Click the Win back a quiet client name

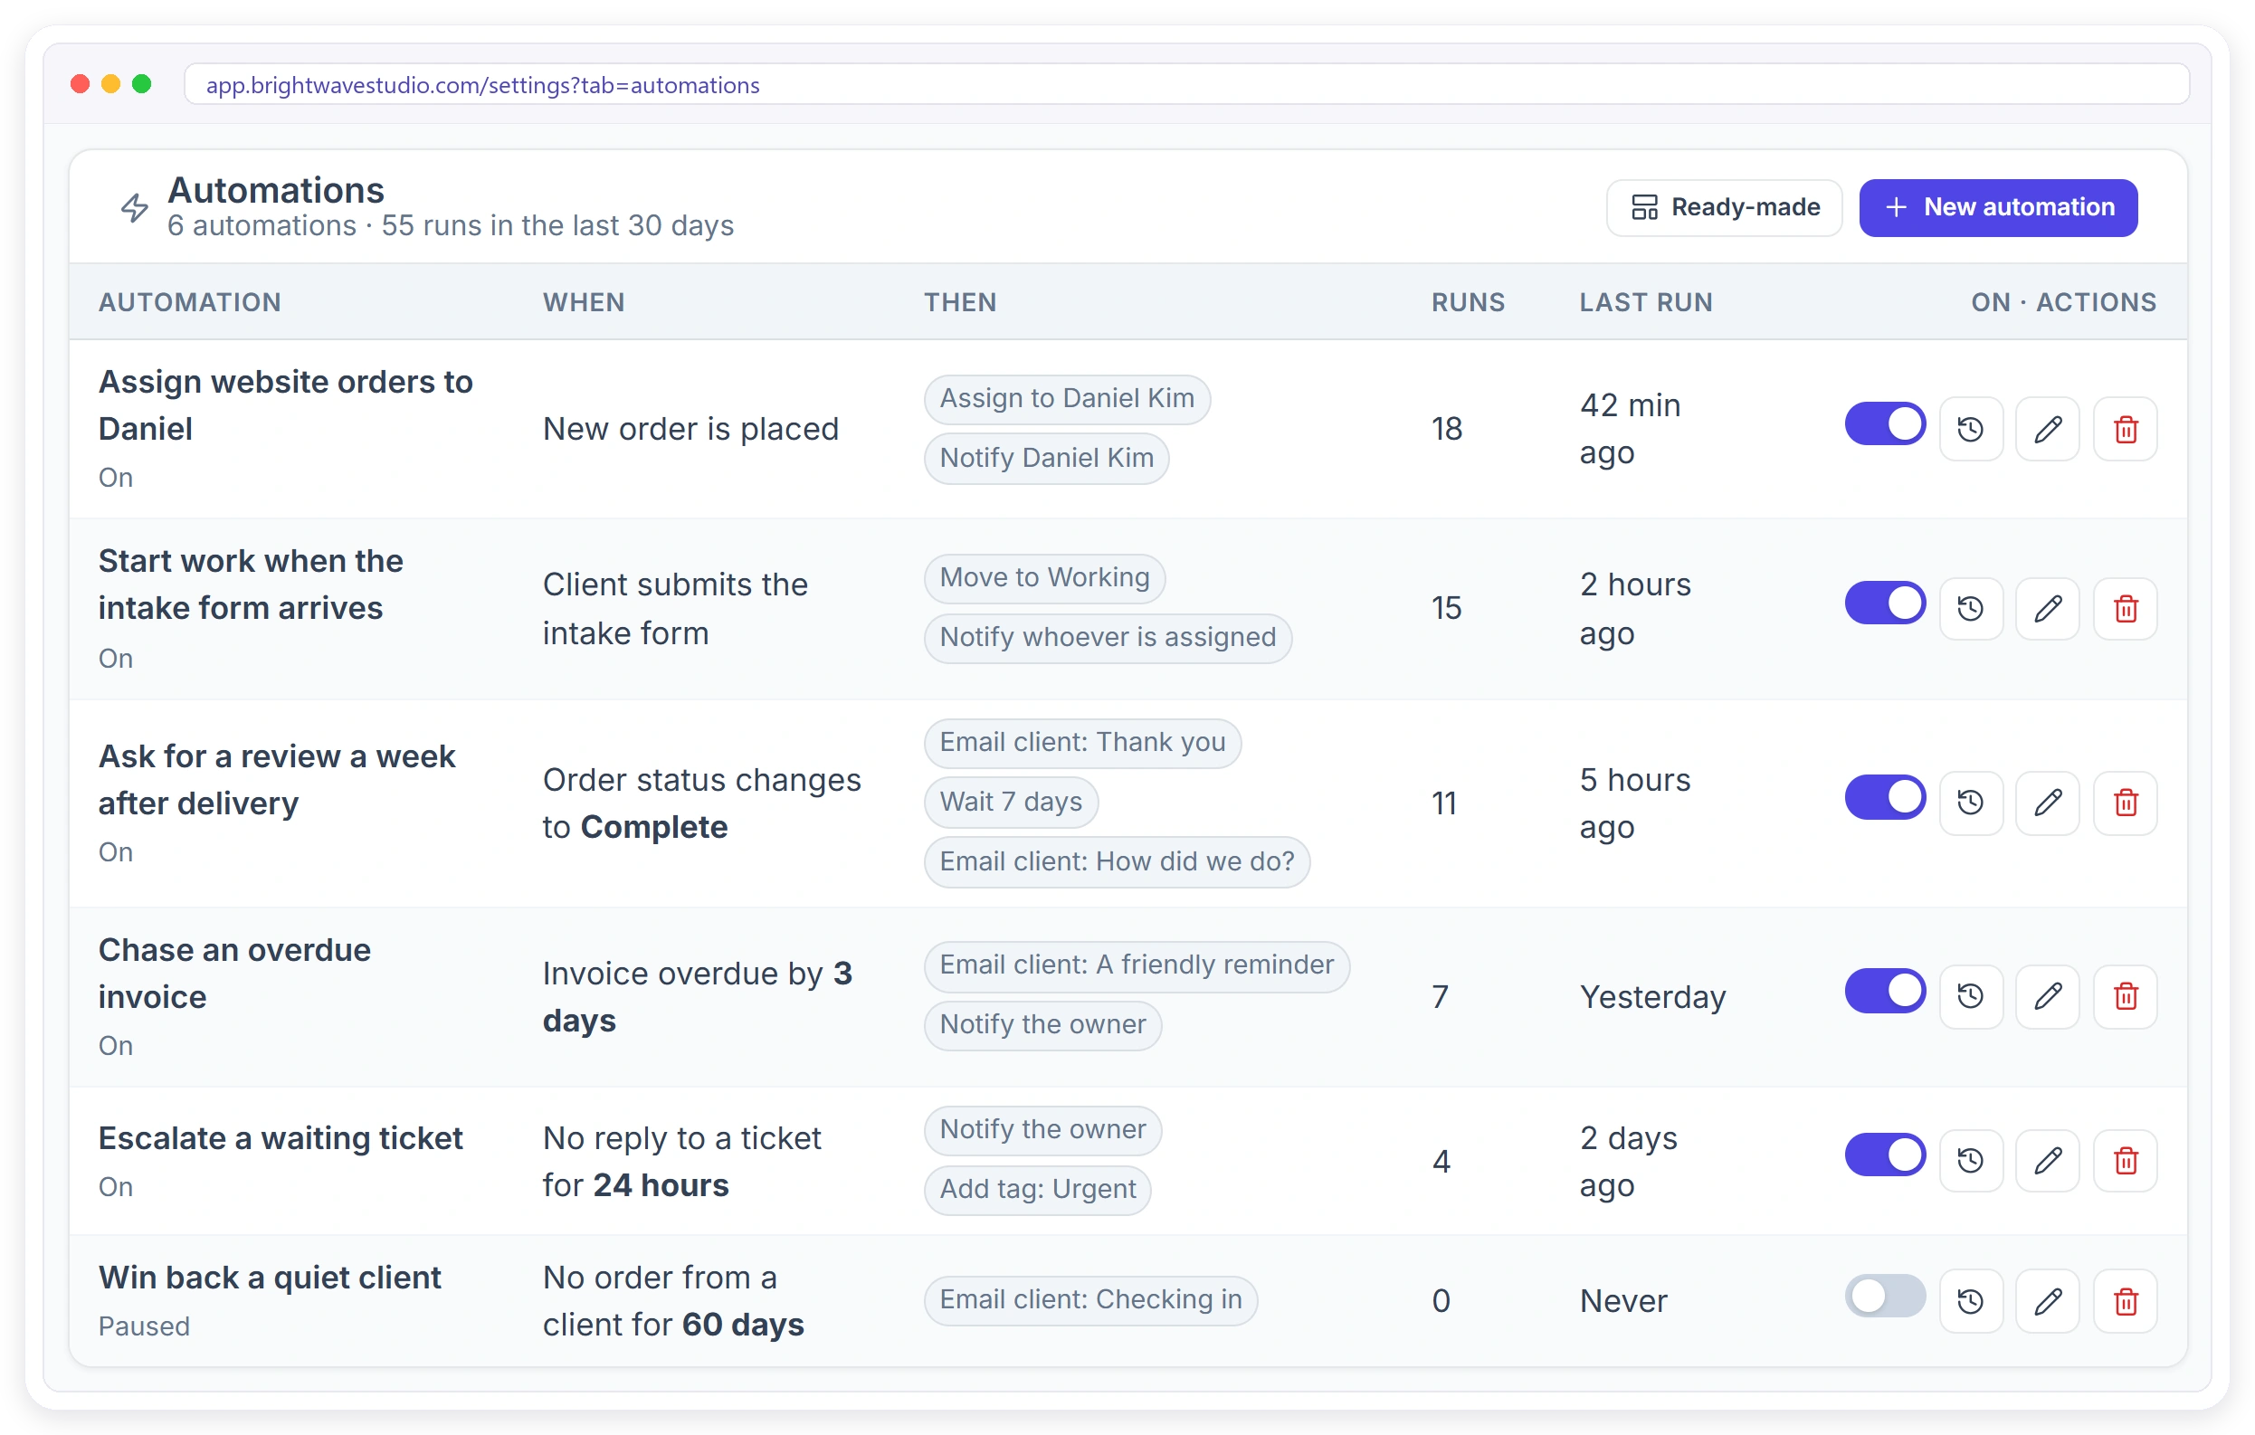coord(270,1277)
